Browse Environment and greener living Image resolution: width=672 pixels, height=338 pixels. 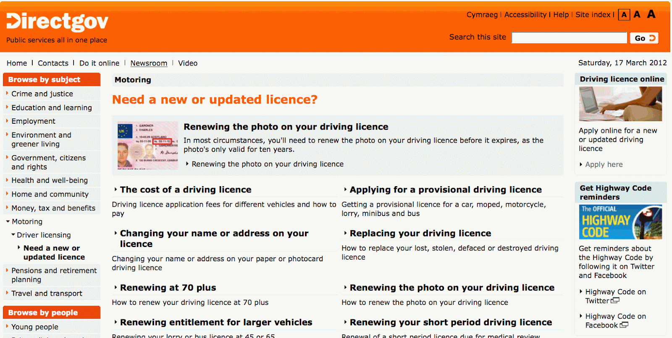[x=42, y=140]
